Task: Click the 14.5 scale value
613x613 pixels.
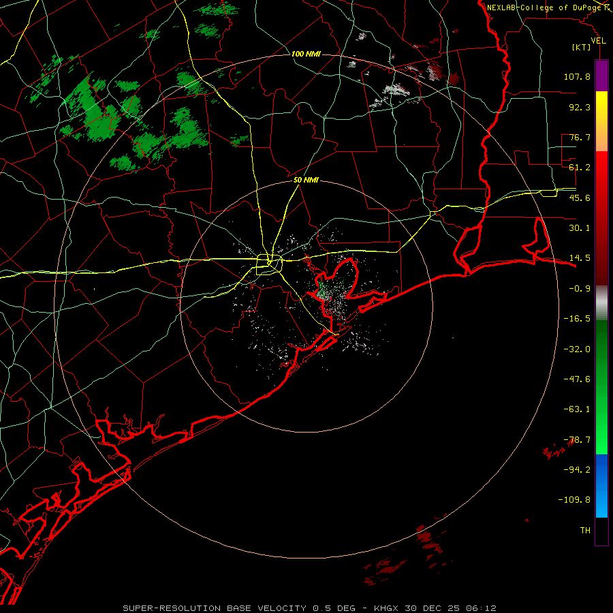Action: pyautogui.click(x=580, y=258)
